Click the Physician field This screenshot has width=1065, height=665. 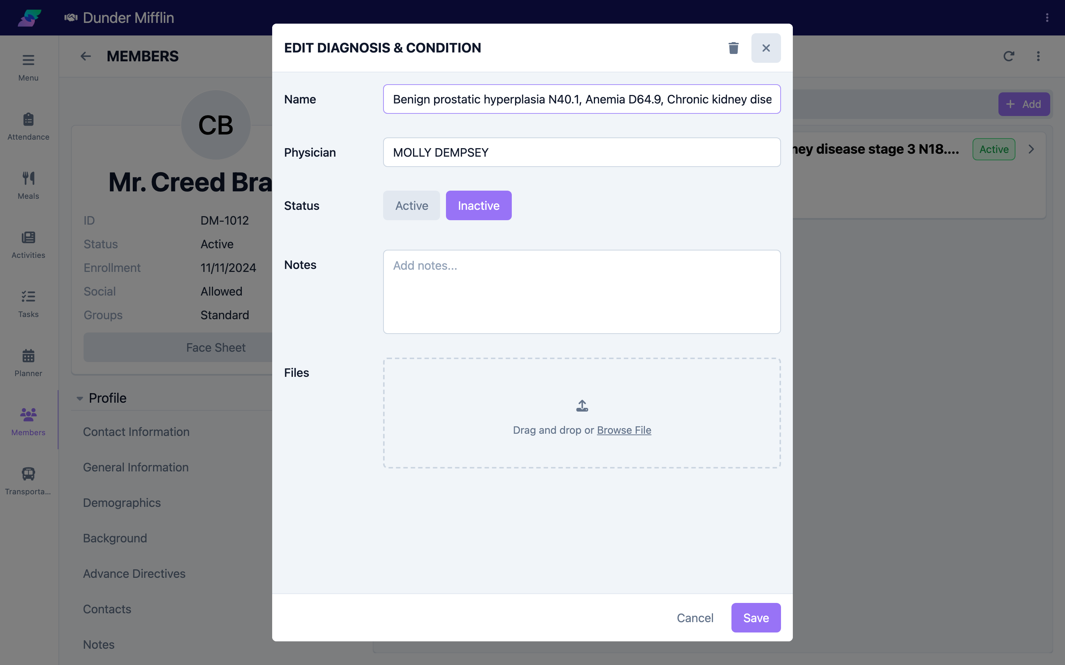(582, 152)
